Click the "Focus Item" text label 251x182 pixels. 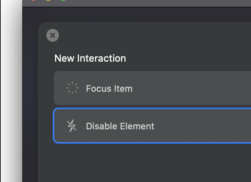tap(109, 89)
